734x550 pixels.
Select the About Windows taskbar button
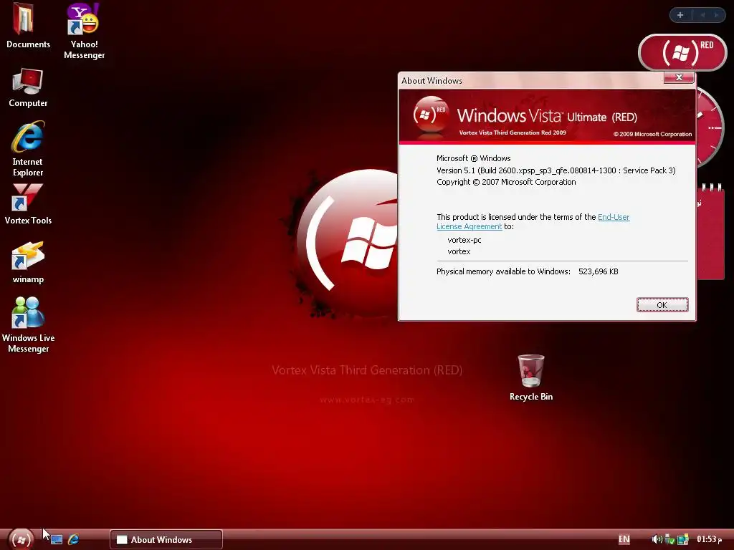coord(166,539)
